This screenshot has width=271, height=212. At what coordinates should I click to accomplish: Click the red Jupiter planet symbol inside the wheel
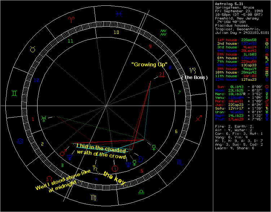162,74
